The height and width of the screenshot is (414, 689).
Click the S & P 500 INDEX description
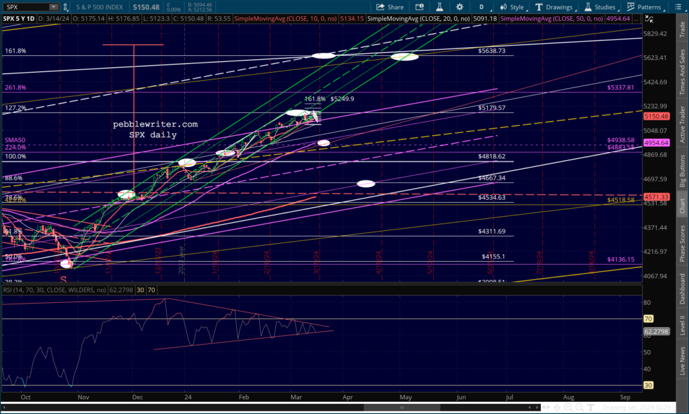(x=100, y=7)
